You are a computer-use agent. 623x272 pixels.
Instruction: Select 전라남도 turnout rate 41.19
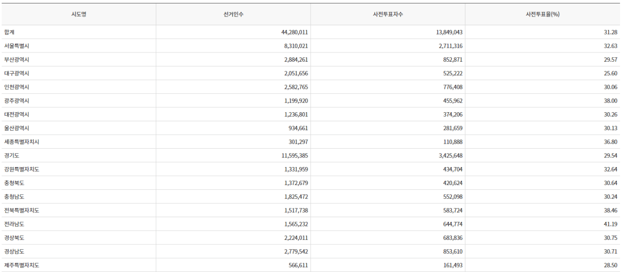610,223
